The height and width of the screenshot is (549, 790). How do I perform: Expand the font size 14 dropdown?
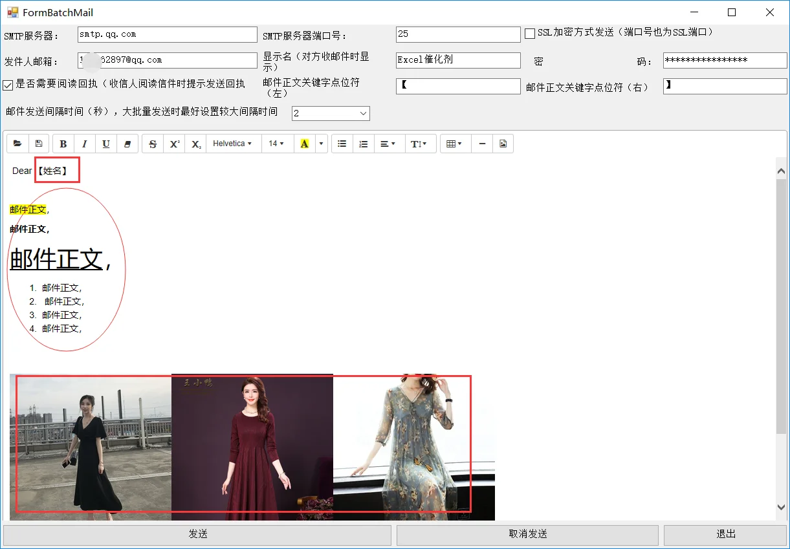tap(276, 144)
